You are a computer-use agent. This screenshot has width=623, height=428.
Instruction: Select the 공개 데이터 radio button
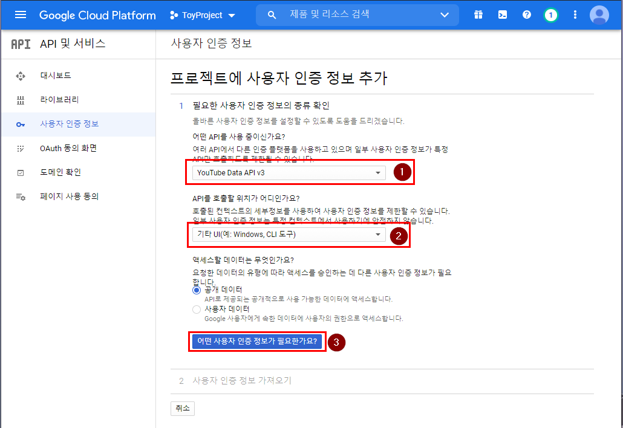[x=197, y=290]
